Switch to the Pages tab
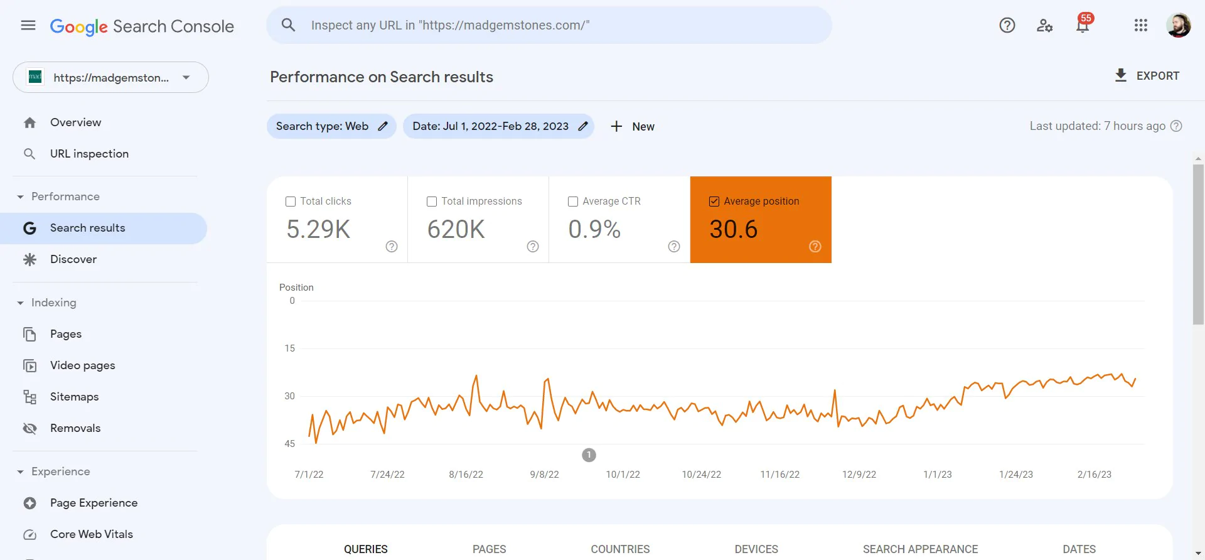1205x560 pixels. tap(489, 549)
